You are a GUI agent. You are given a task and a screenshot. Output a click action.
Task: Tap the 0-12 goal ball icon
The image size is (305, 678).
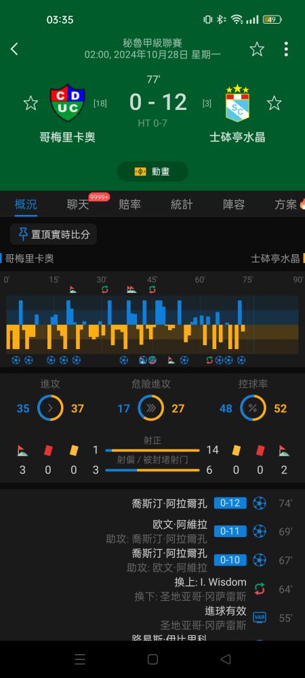[259, 503]
